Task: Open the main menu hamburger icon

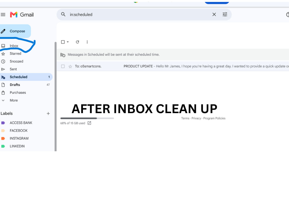Action: pos(3,14)
